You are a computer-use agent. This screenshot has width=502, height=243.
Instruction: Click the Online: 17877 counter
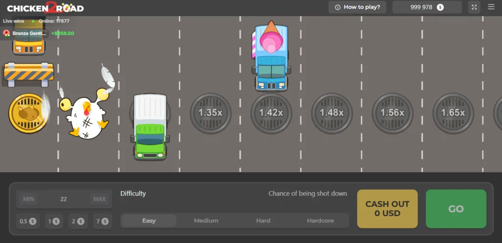(x=54, y=21)
